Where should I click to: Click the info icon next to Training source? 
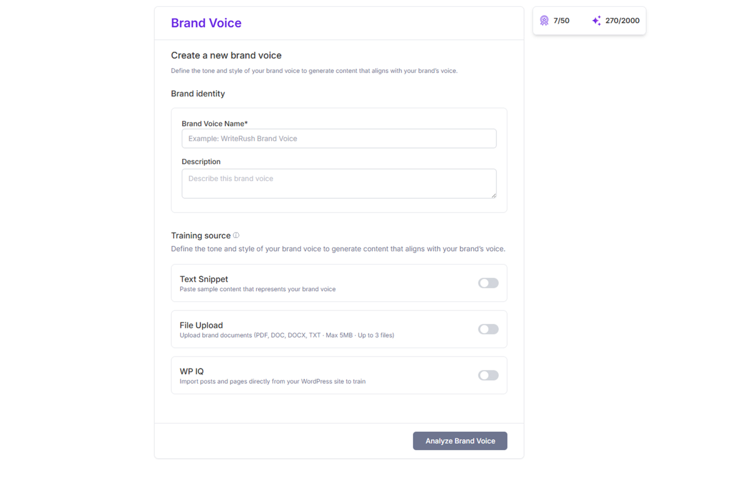coord(236,235)
